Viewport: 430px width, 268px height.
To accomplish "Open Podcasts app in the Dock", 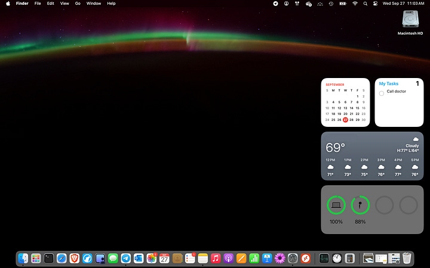I will pyautogui.click(x=228, y=258).
